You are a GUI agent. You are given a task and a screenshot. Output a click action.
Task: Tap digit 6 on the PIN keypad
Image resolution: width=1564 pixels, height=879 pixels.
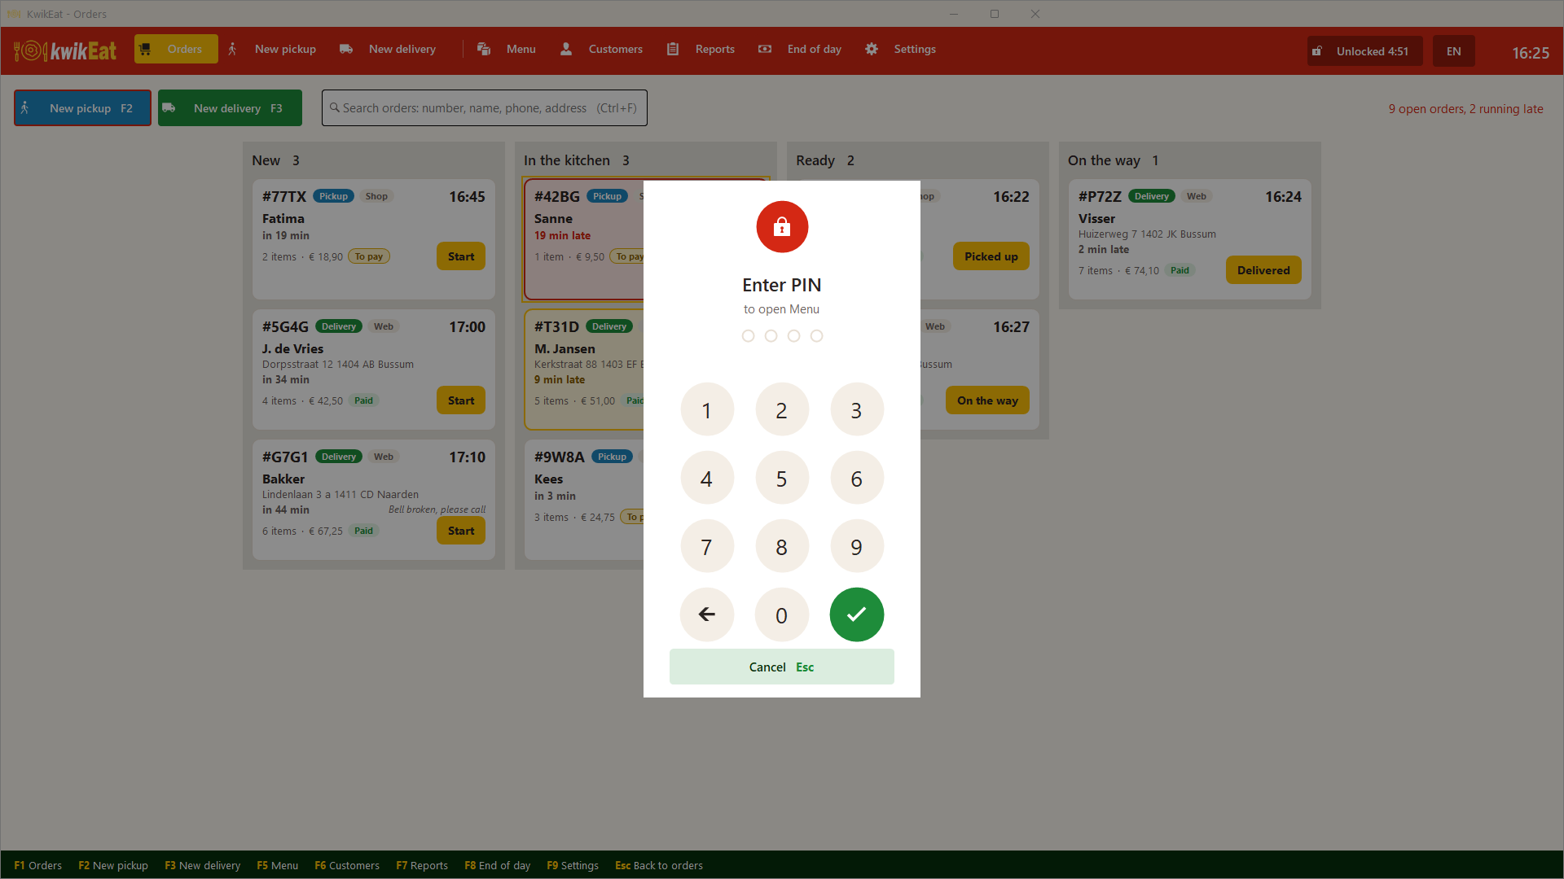(x=856, y=478)
